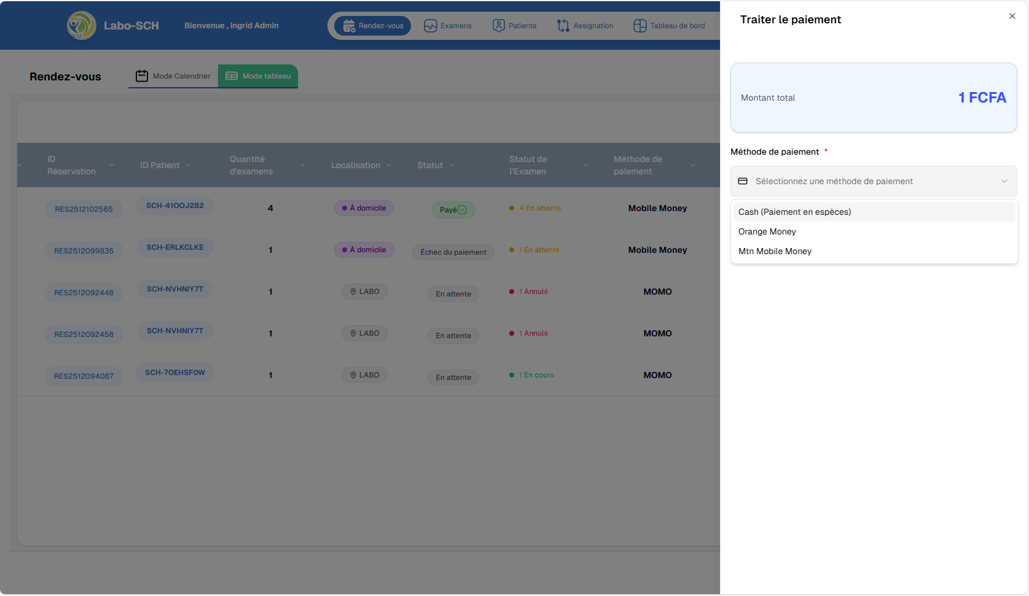The height and width of the screenshot is (596, 1029).
Task: Click the Tableau de bord icon
Action: pyautogui.click(x=640, y=26)
